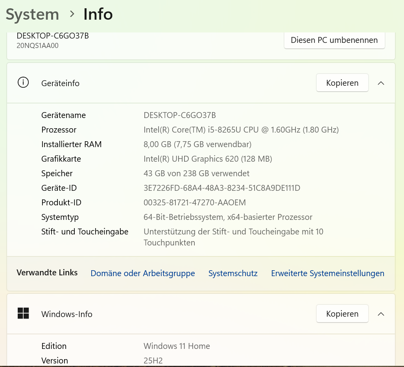Screen dimensions: 404x367
Task: Click the 'Windows 11 Home' edition value
Action: [177, 346]
